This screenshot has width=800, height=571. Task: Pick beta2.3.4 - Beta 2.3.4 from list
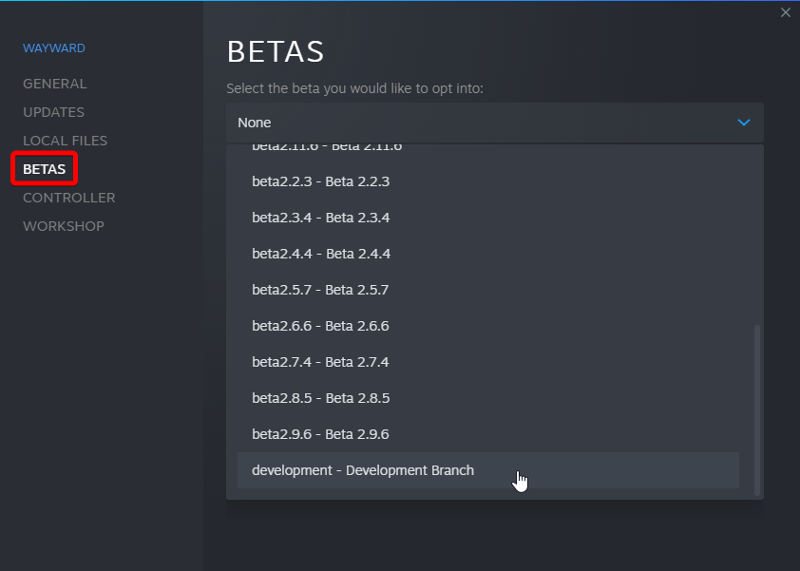(x=321, y=218)
